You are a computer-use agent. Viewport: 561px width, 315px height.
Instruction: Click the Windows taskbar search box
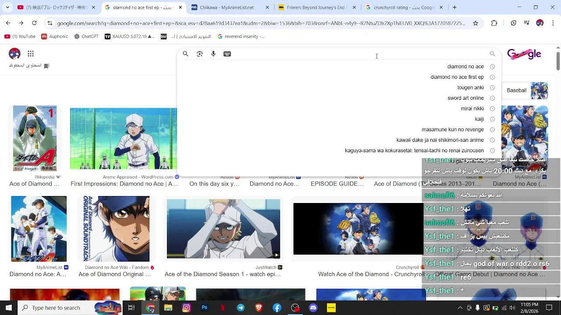tap(70, 308)
